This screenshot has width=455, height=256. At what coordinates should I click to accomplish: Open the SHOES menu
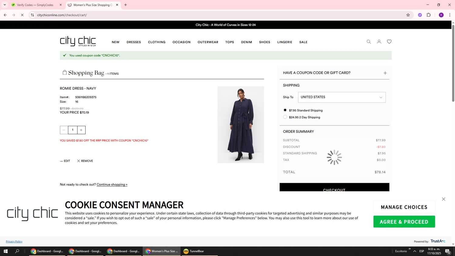click(265, 42)
